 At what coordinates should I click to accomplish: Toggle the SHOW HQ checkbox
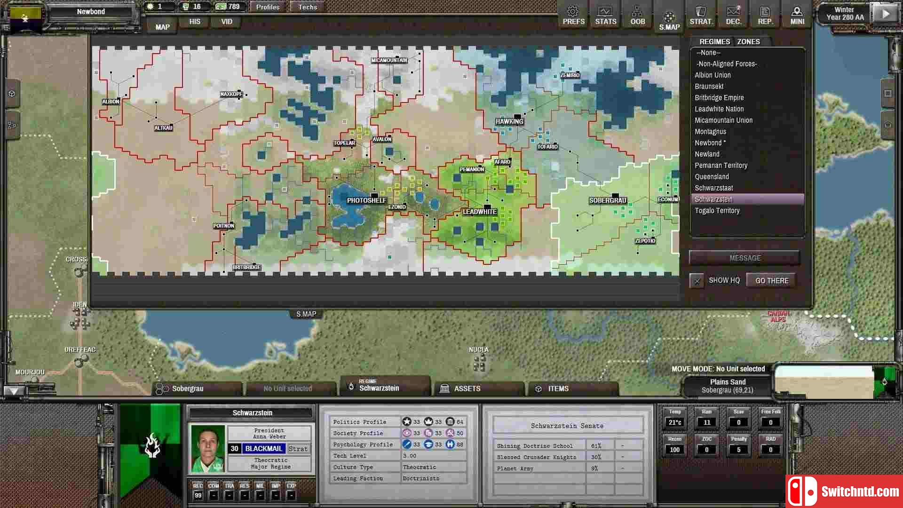[x=697, y=281]
